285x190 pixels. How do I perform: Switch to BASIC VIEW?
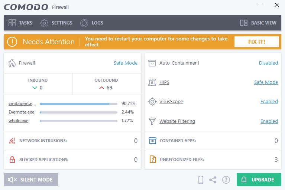click(264, 23)
